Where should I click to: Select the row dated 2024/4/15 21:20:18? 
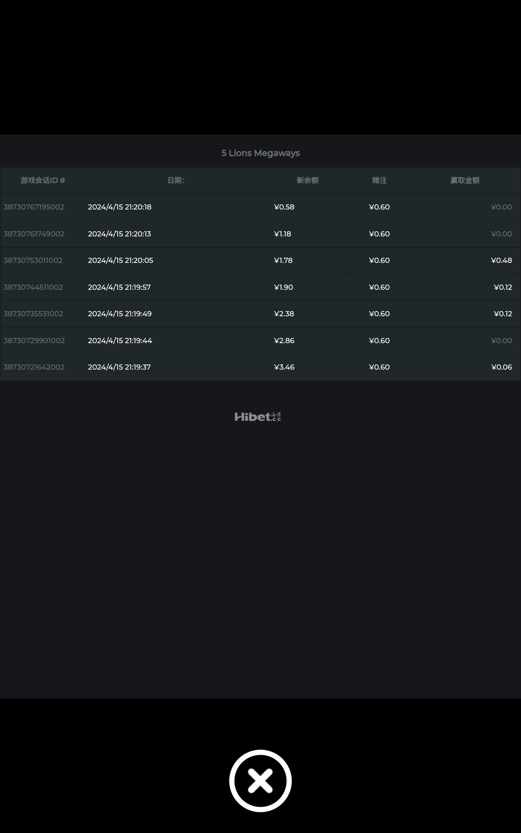coord(260,207)
